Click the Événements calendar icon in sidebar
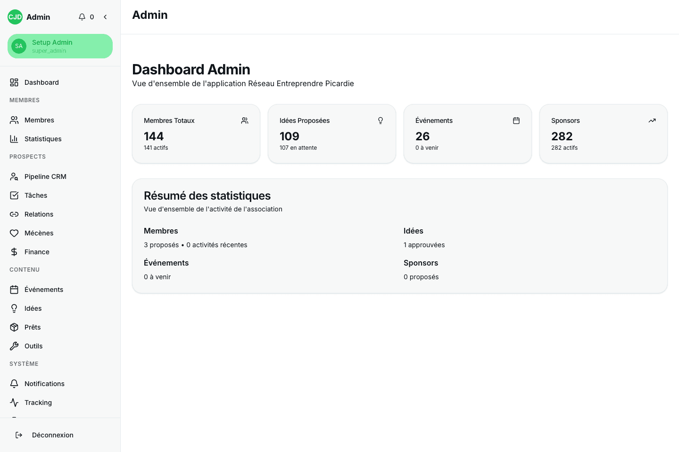 click(14, 290)
